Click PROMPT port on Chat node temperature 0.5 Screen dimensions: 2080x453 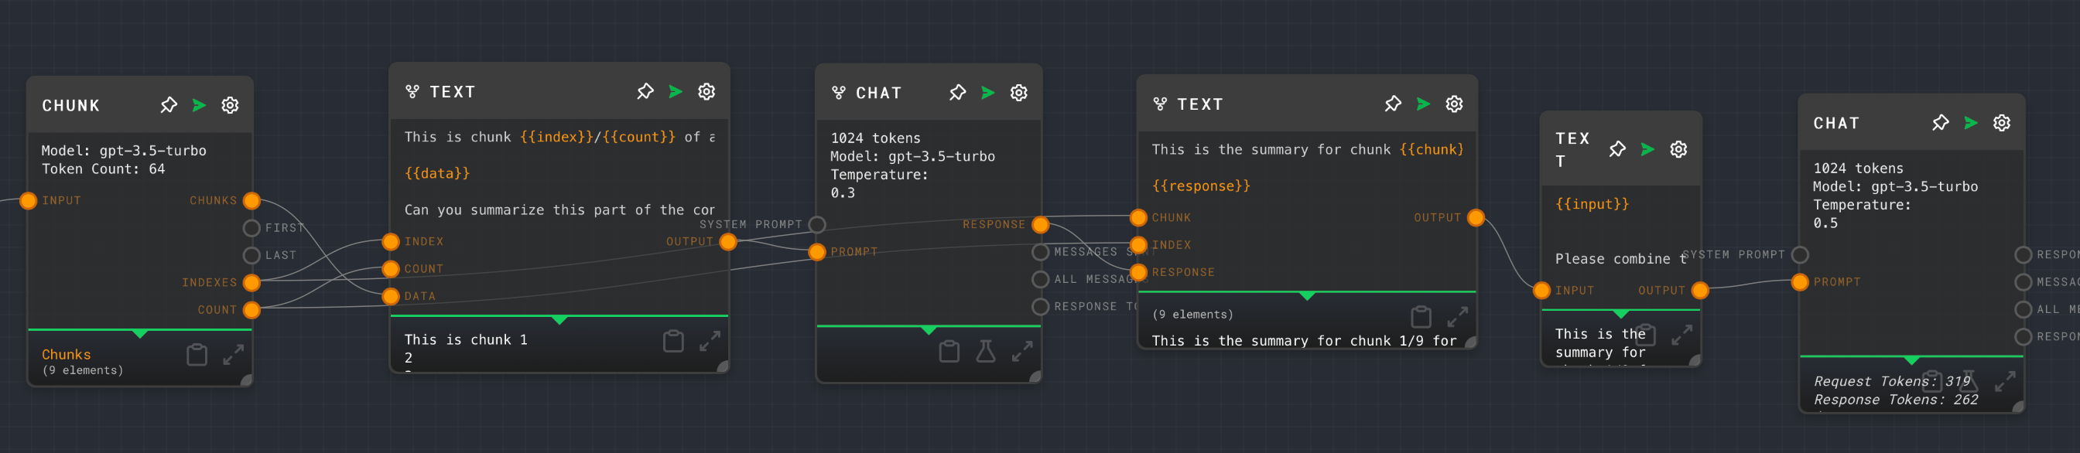1800,282
